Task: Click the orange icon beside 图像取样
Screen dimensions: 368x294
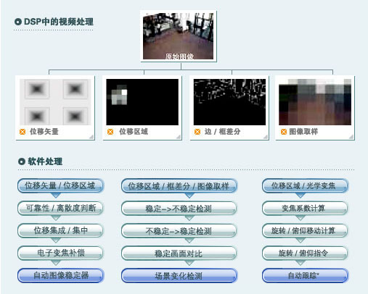Action: [x=284, y=132]
